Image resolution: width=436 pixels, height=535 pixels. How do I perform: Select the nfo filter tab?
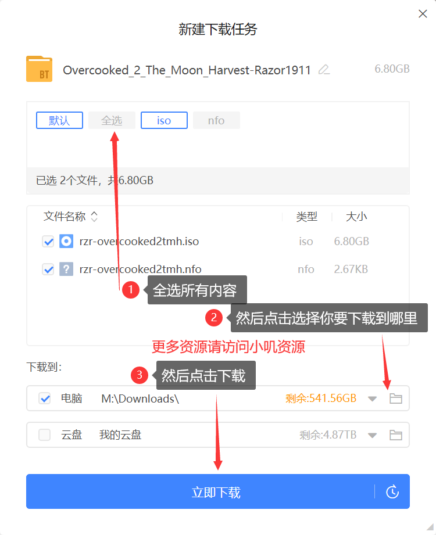(216, 120)
